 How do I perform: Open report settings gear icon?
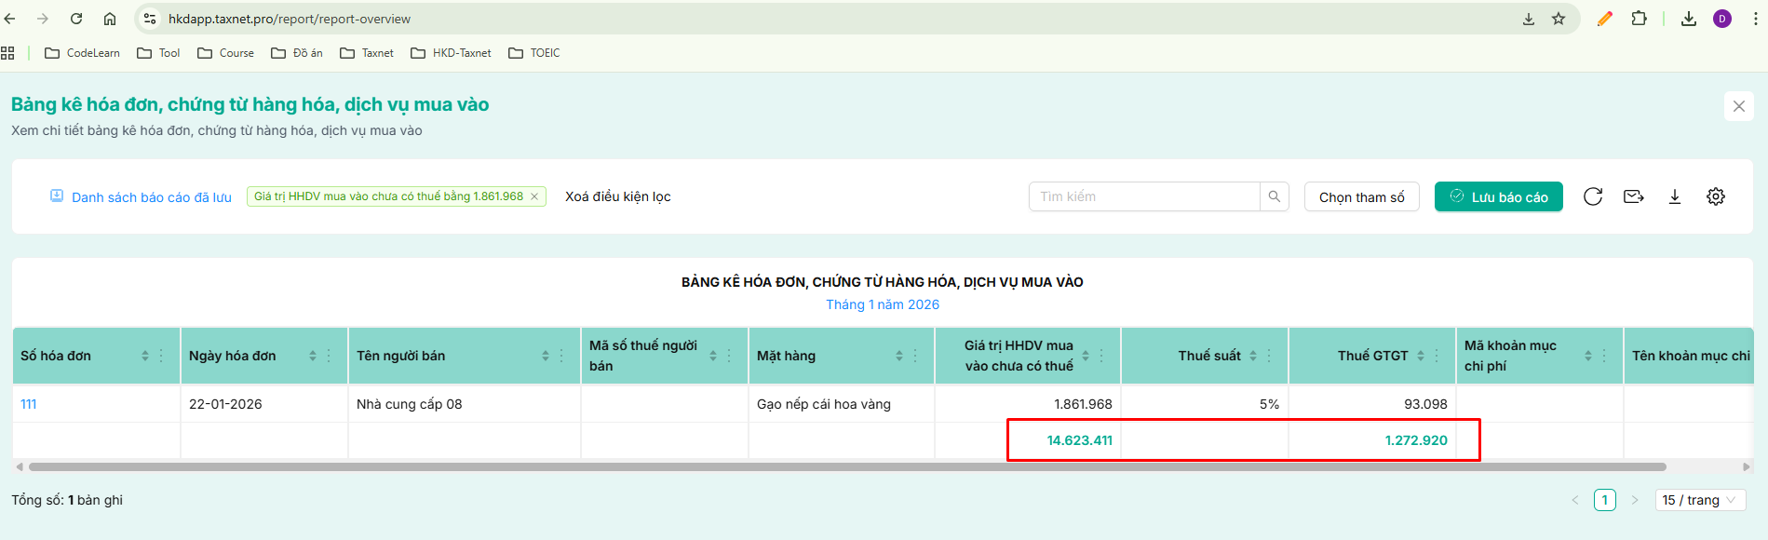1716,196
